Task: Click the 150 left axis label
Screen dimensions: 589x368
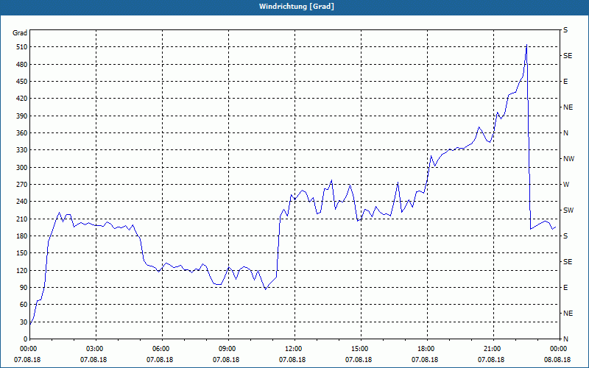Action: tap(22, 253)
